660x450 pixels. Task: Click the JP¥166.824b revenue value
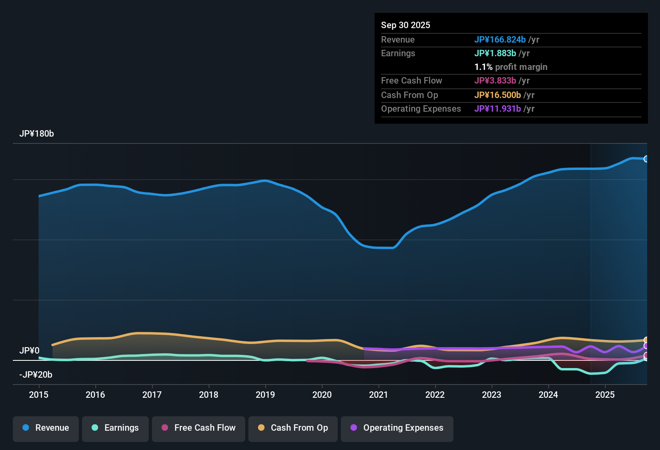tap(500, 40)
